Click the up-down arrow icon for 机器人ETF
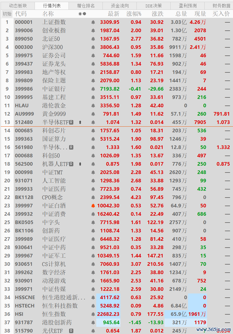Image resolution: width=233 pixels, height=334 pixels. [80, 164]
